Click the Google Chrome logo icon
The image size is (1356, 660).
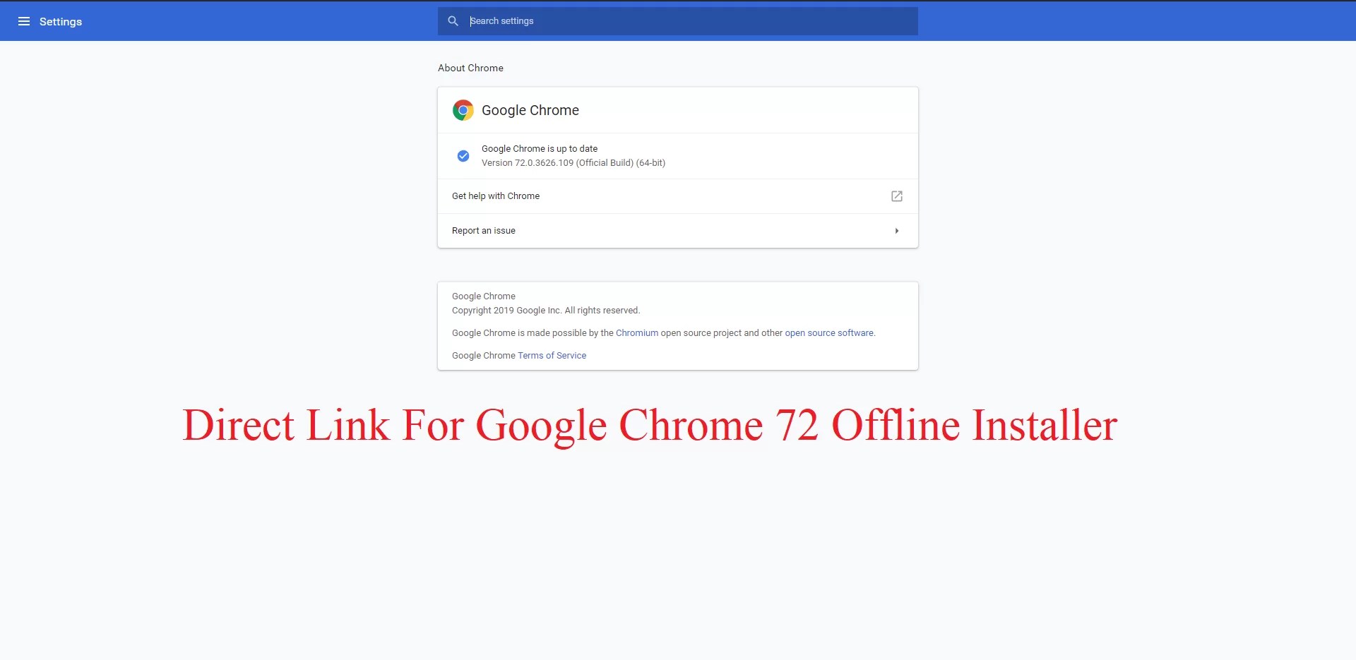tap(463, 110)
